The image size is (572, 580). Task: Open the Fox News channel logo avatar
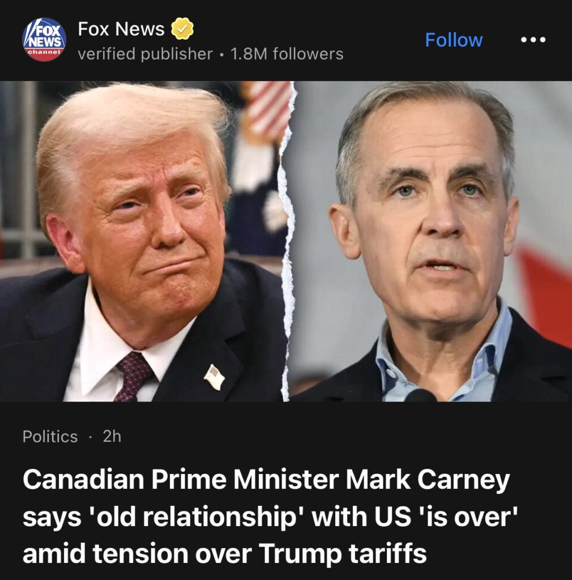coord(44,40)
